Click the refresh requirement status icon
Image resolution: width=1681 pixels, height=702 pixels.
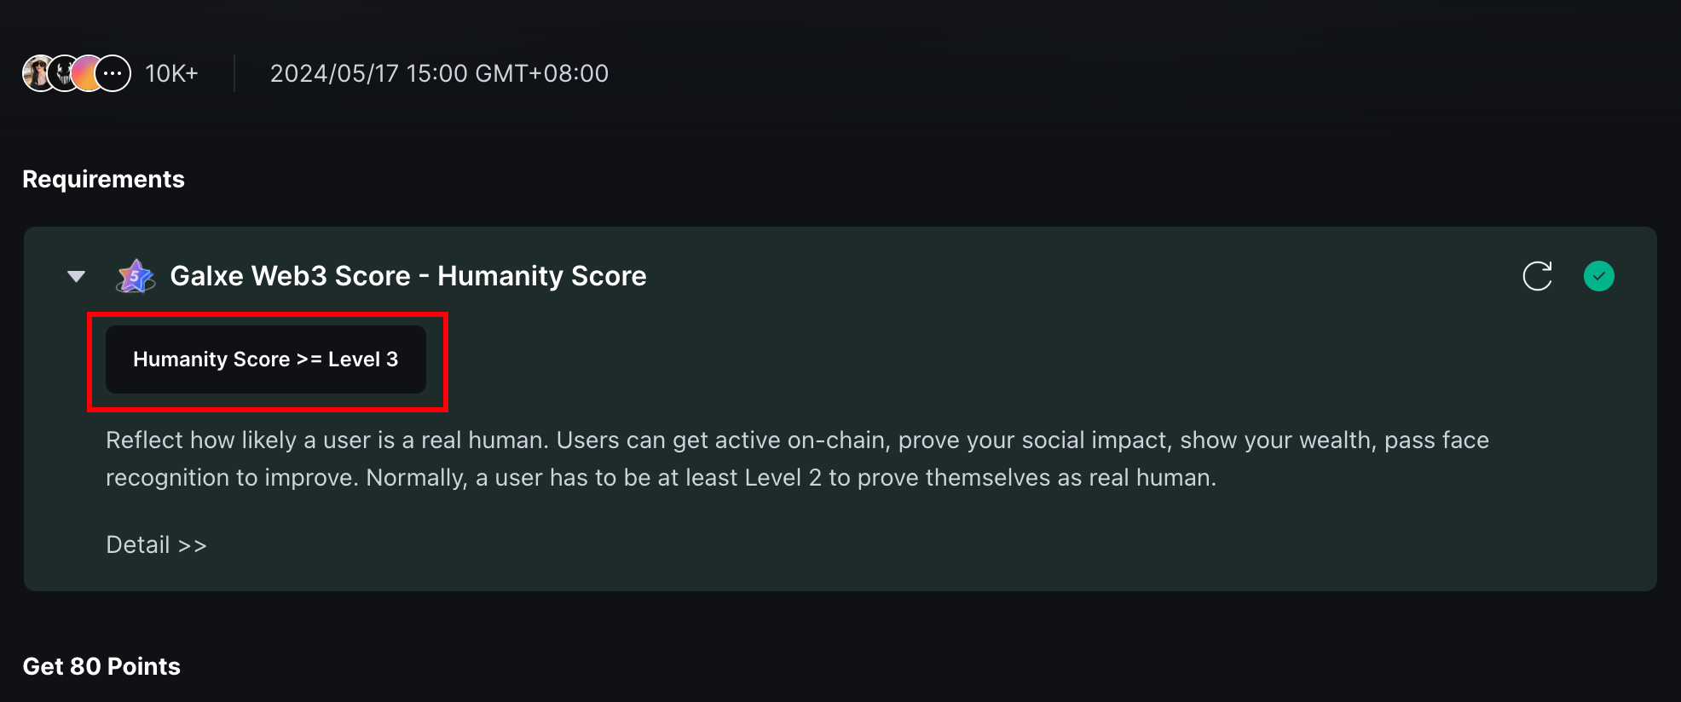tap(1537, 276)
